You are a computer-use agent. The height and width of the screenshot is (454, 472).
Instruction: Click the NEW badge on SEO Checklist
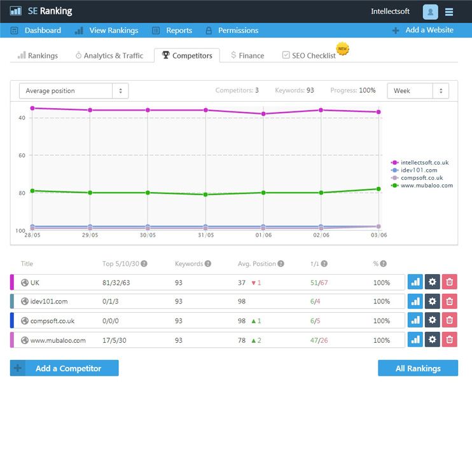342,49
